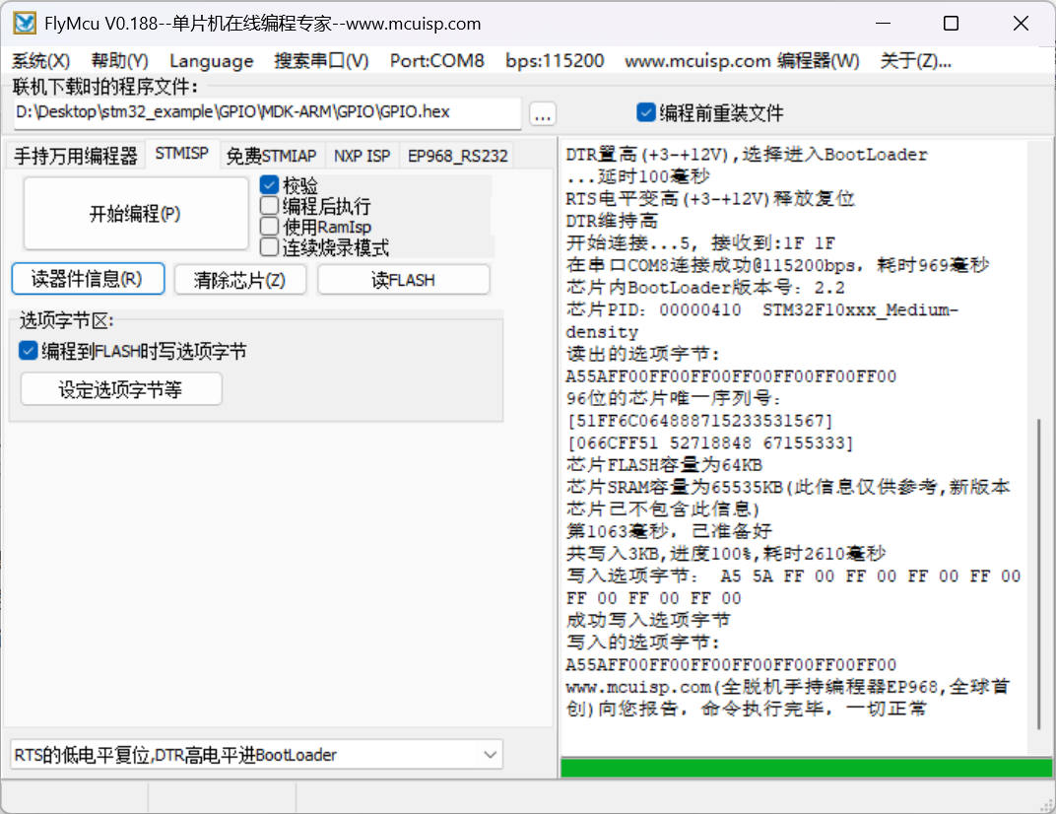1056x814 pixels.
Task: Switch to the STMISP tab
Action: pos(182,154)
